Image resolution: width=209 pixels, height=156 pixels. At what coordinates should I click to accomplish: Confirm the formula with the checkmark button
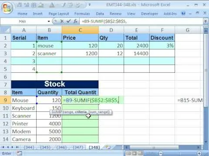tap(68, 21)
